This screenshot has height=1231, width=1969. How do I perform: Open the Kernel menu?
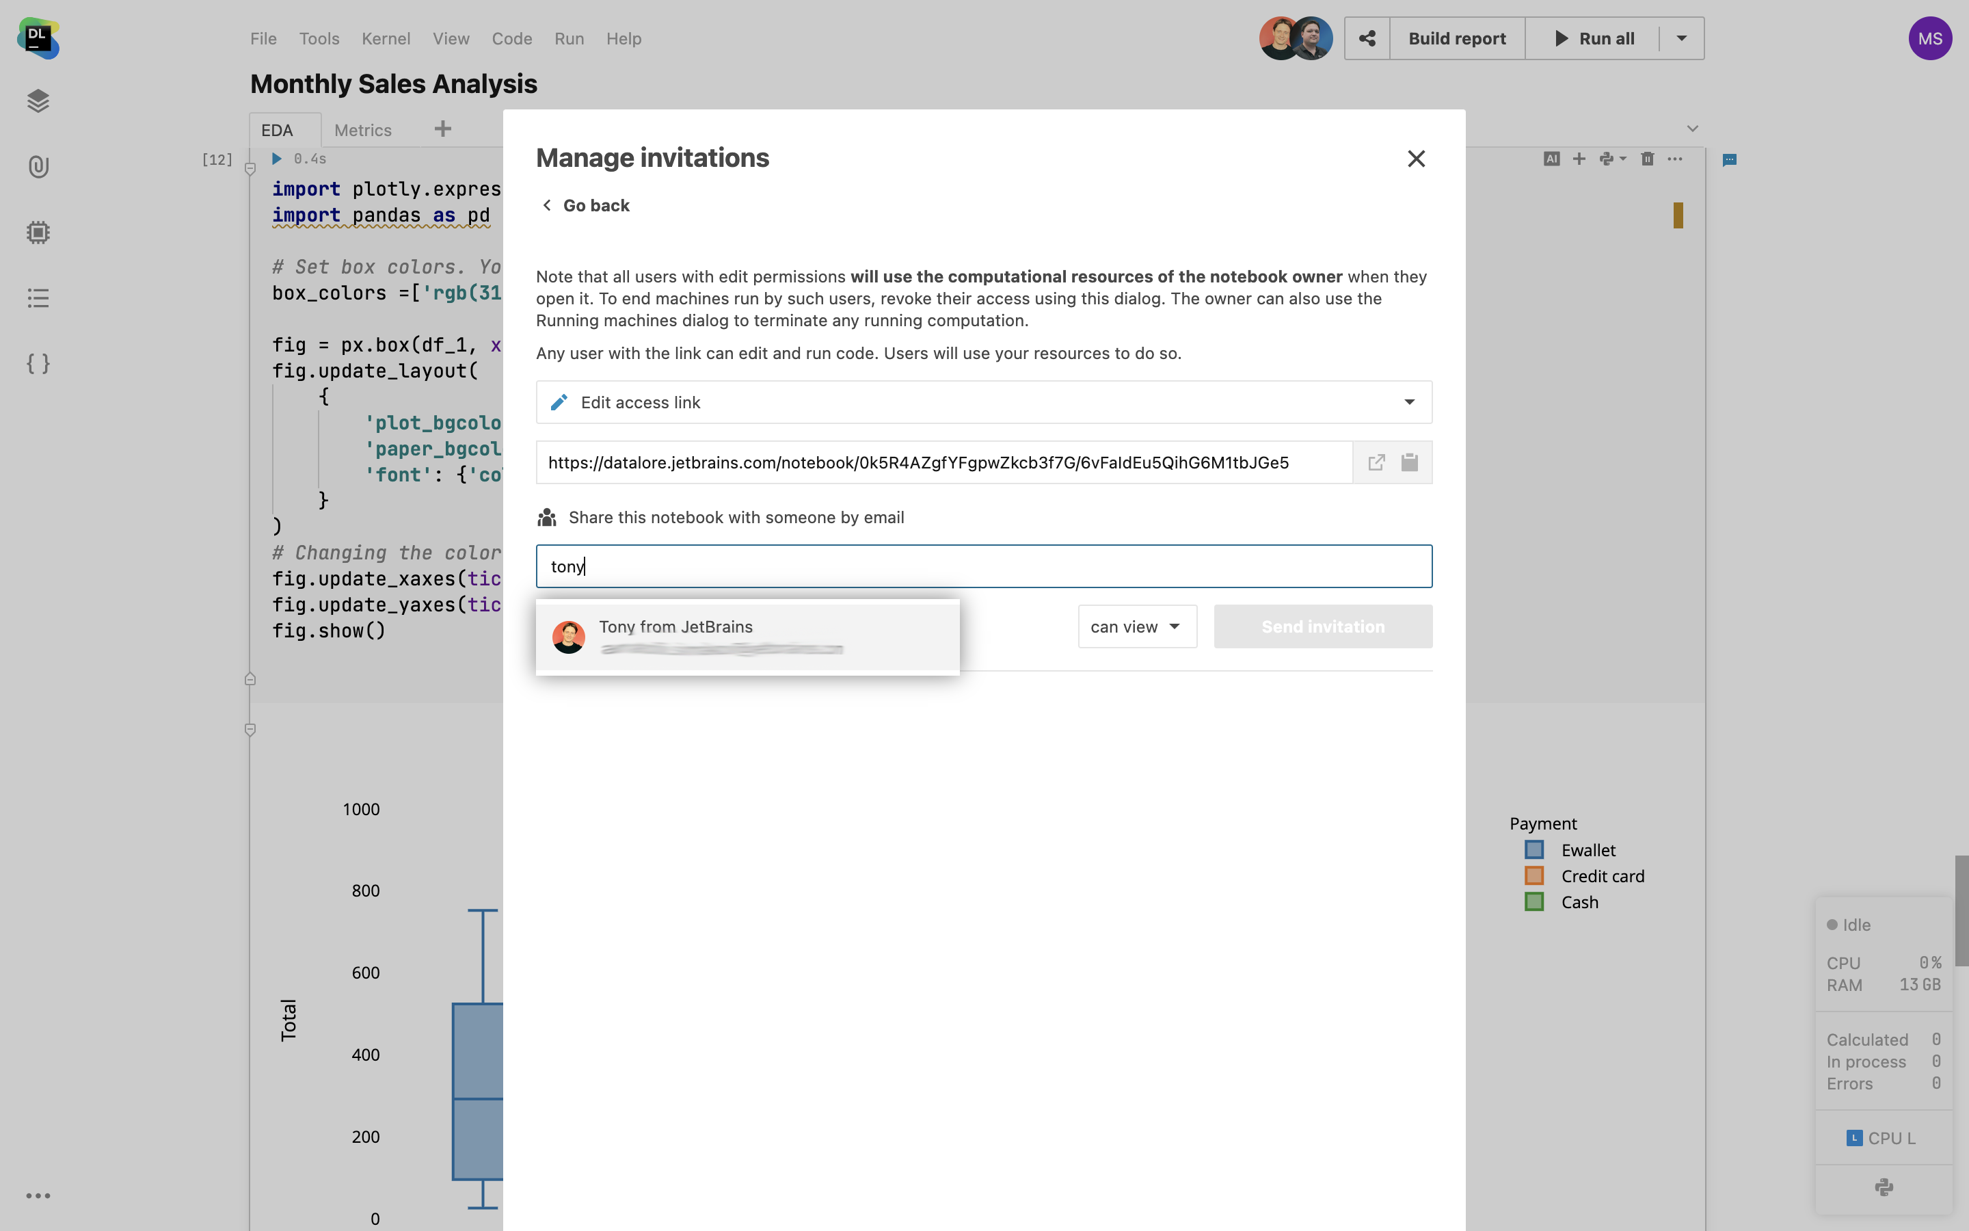(386, 38)
